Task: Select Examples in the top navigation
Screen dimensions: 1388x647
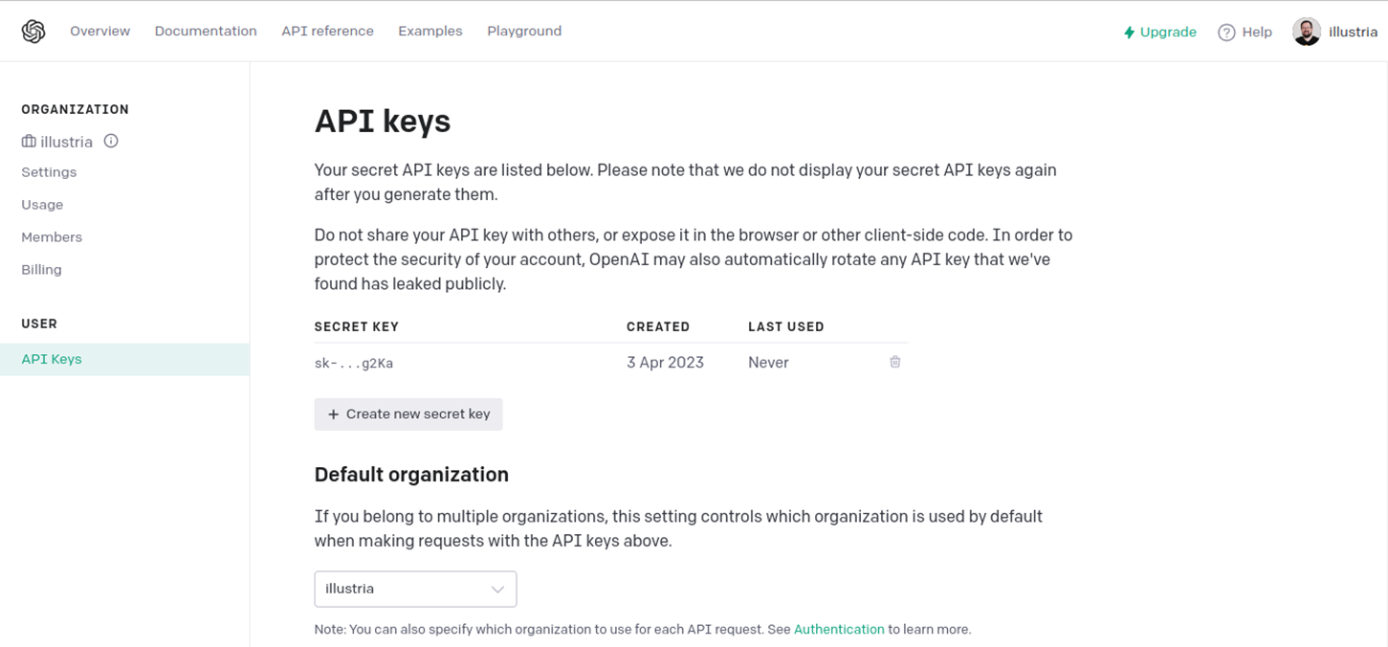Action: [x=430, y=31]
